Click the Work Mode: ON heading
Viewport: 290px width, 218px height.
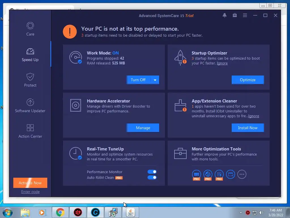coord(103,53)
